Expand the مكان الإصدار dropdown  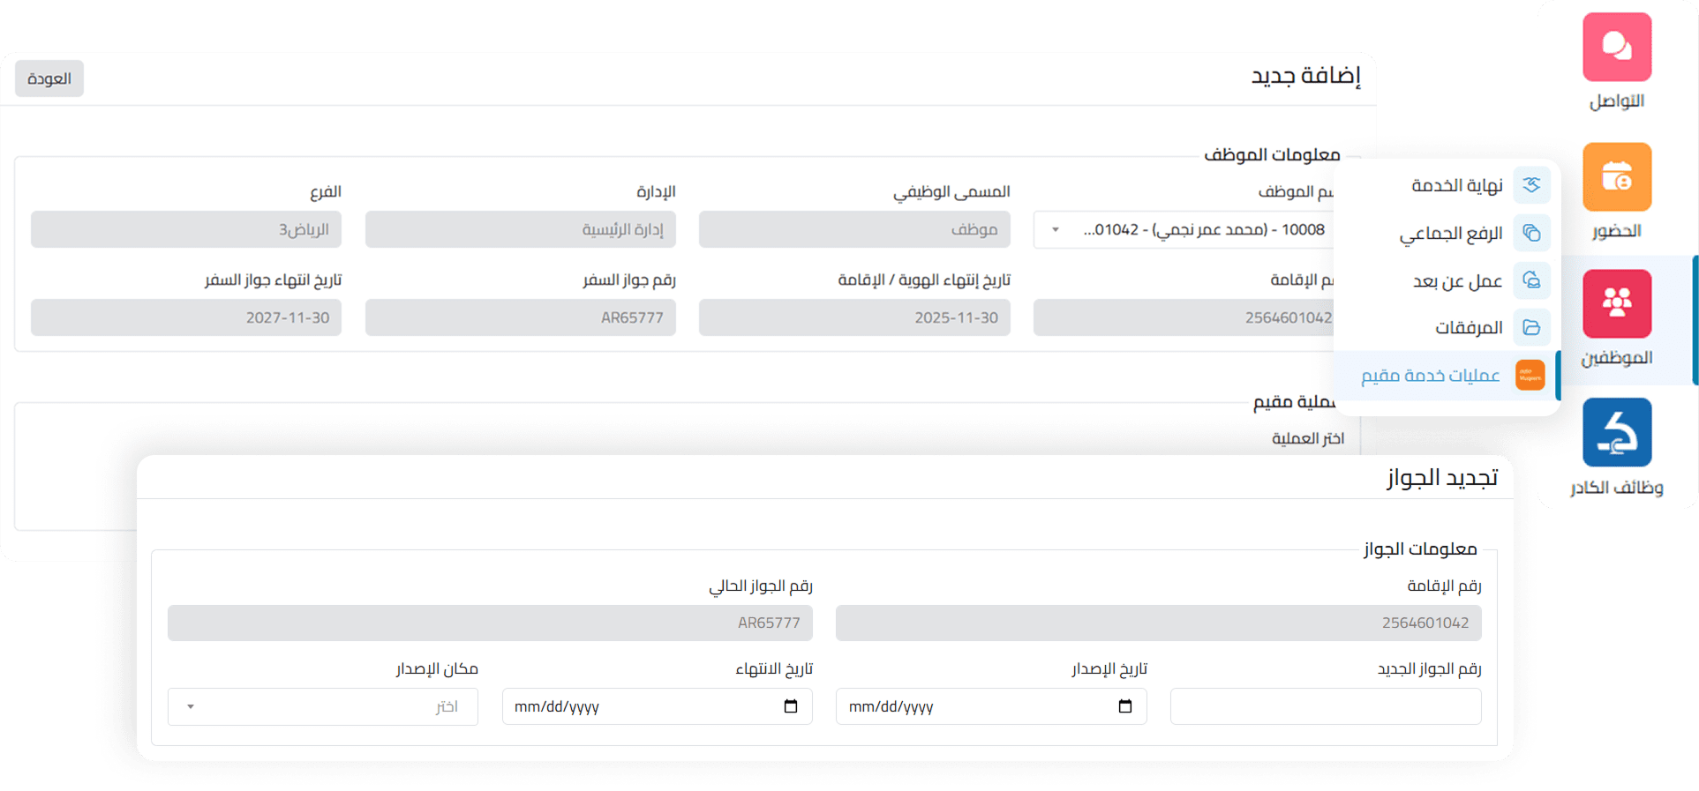click(x=191, y=706)
